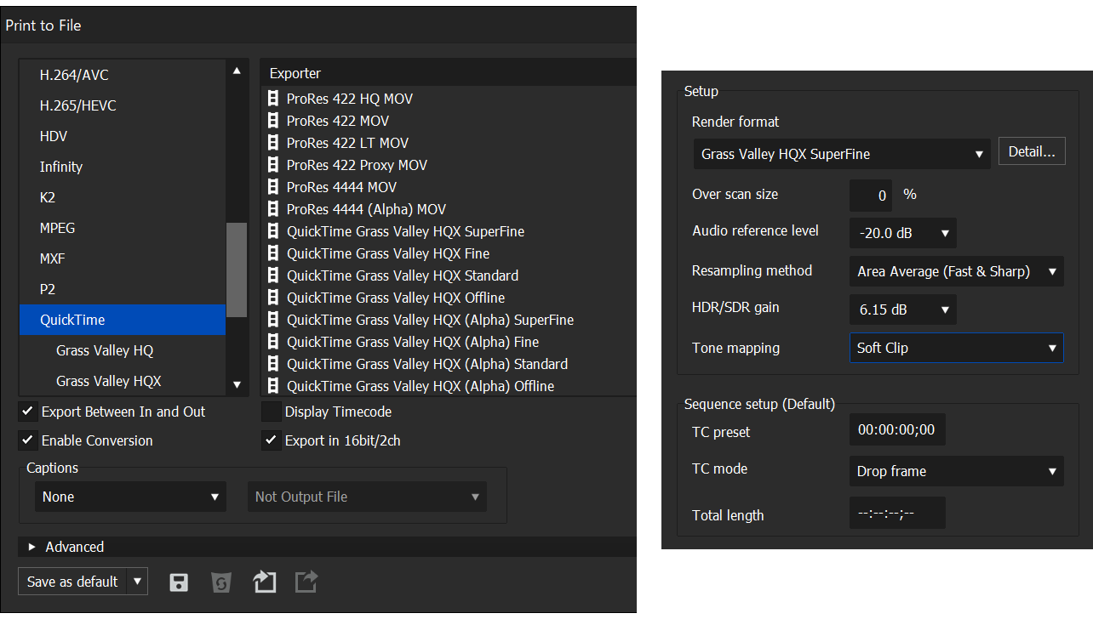Open the Not Output File dropdown
1093x619 pixels.
(x=367, y=497)
